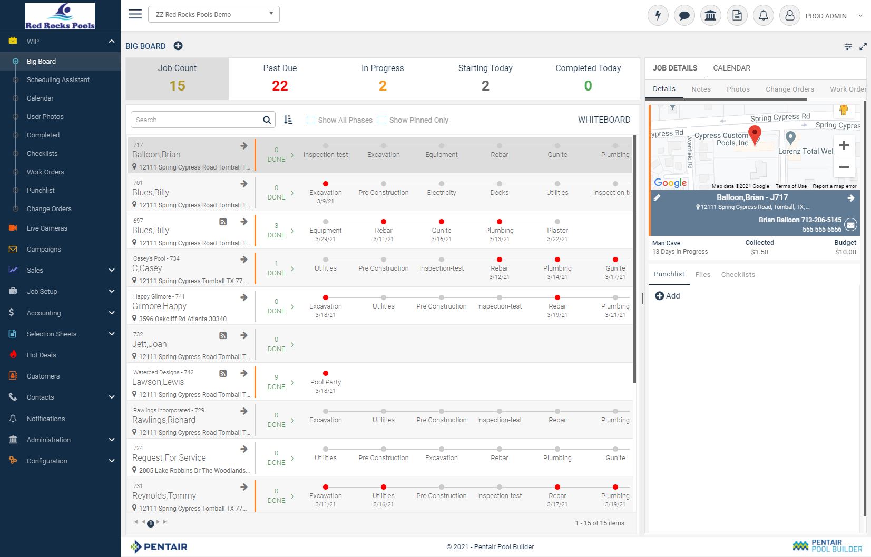Click edit pencil on job details card
The image size is (871, 557).
click(x=657, y=197)
